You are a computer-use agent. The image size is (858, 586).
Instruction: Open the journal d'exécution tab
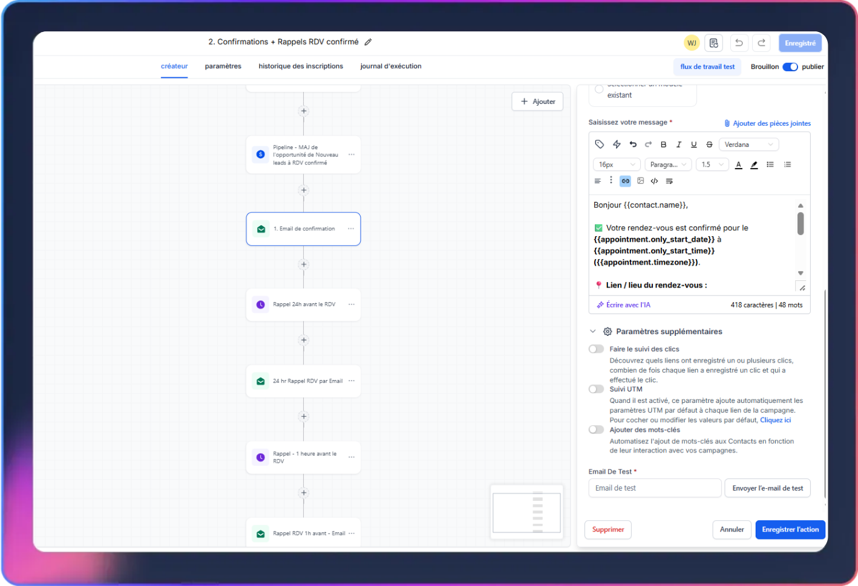pos(390,66)
